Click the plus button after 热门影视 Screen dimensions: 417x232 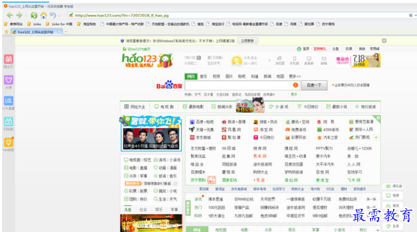[x=376, y=137]
